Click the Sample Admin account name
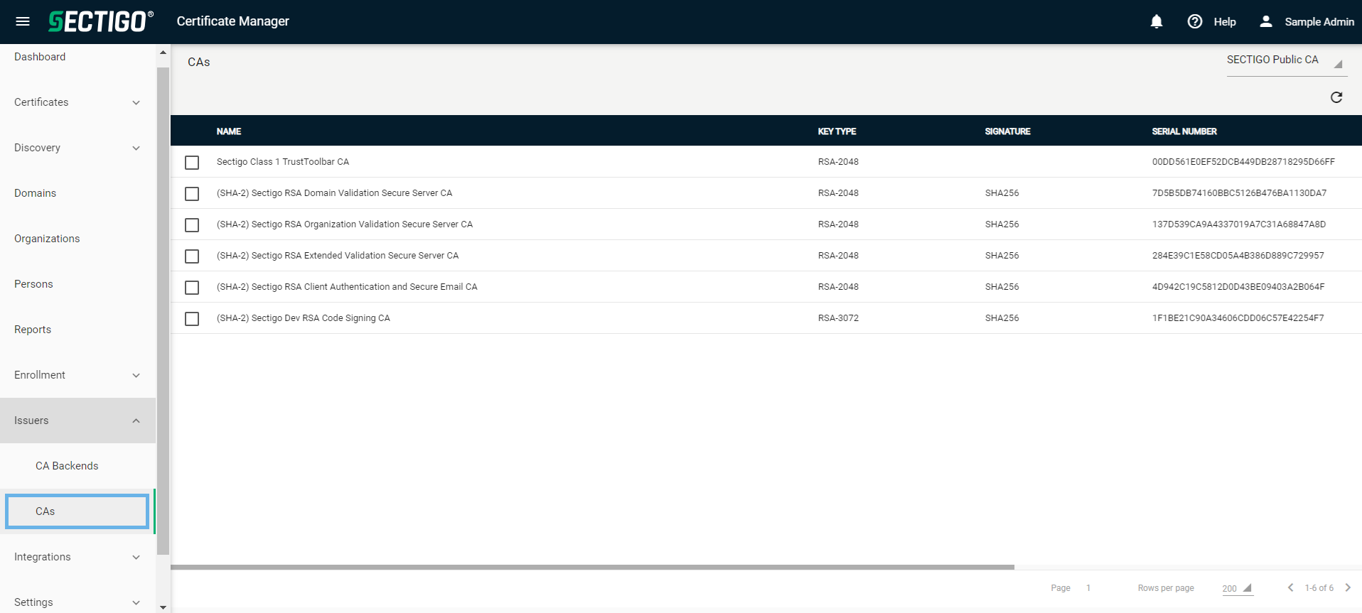The height and width of the screenshot is (613, 1362). [1319, 22]
